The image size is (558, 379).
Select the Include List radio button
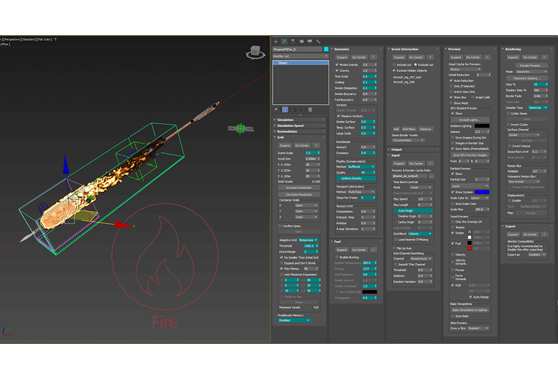coord(394,65)
